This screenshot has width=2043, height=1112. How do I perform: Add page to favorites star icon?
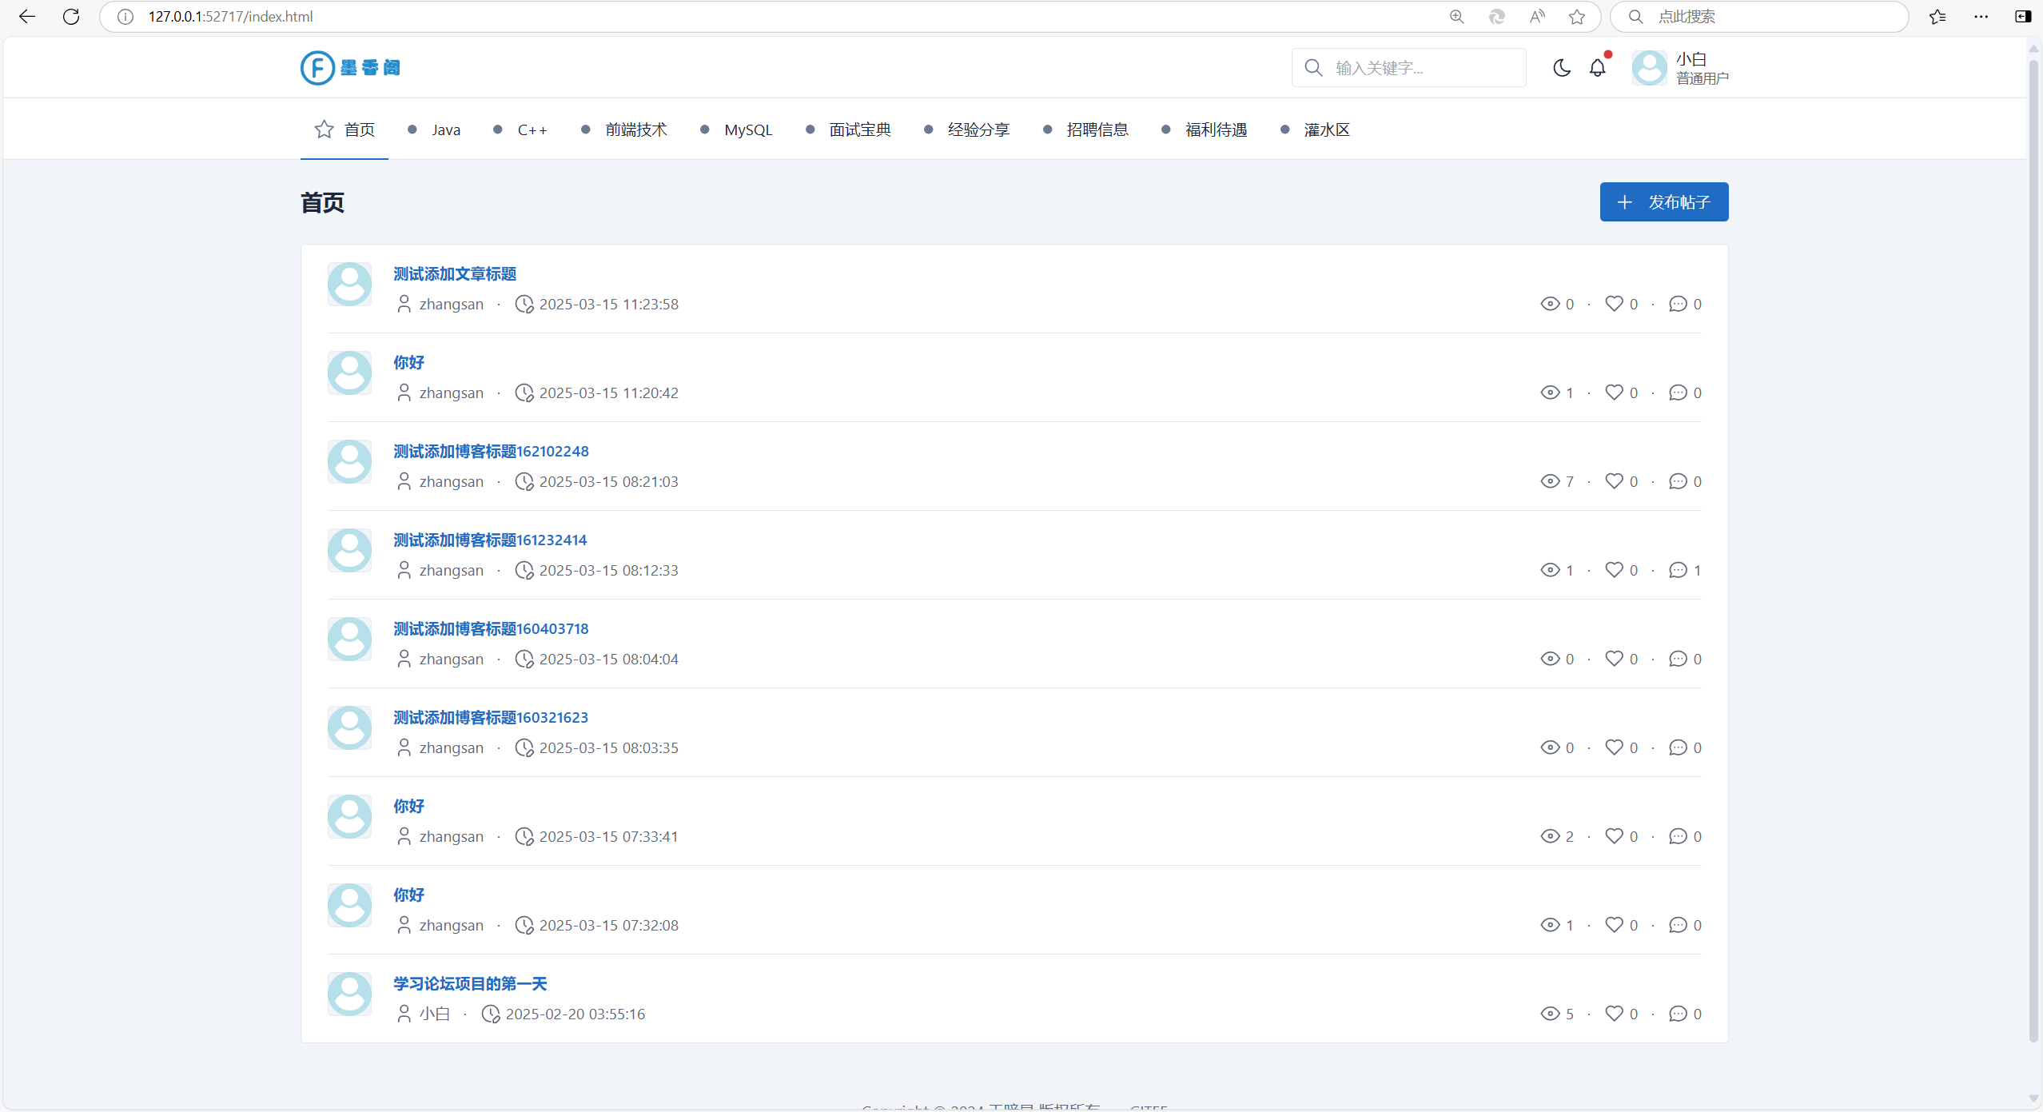coord(1576,17)
